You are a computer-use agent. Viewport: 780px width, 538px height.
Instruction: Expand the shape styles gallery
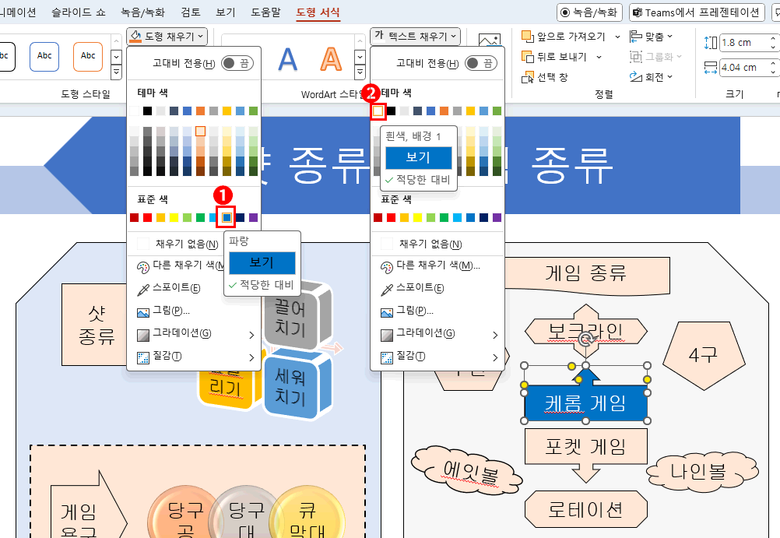coord(116,72)
